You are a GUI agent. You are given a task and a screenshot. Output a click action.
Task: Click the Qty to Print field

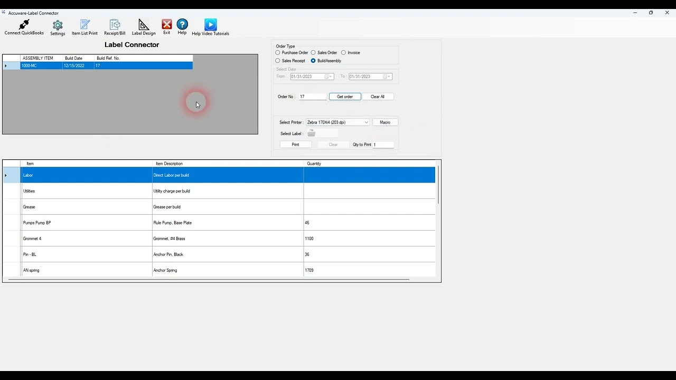[x=383, y=145]
